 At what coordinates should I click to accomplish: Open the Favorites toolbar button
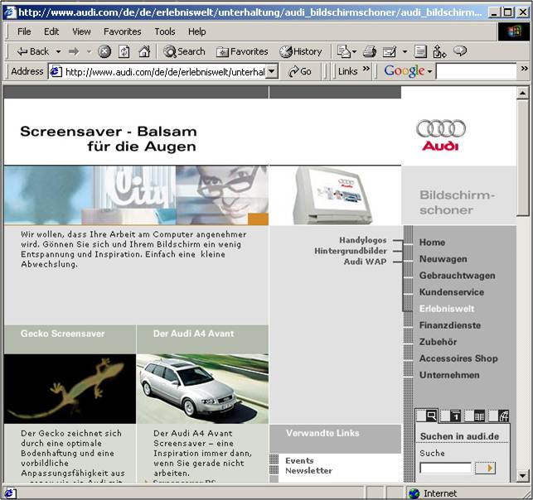[242, 51]
